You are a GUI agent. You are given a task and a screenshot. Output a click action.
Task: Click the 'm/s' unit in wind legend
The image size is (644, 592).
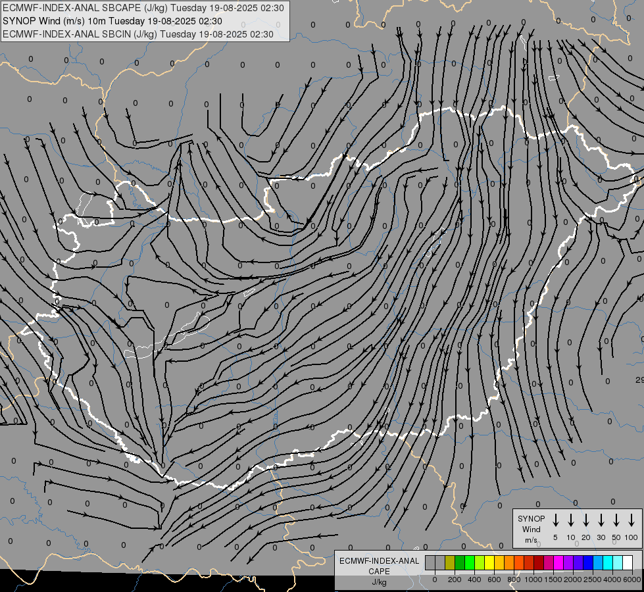click(531, 540)
